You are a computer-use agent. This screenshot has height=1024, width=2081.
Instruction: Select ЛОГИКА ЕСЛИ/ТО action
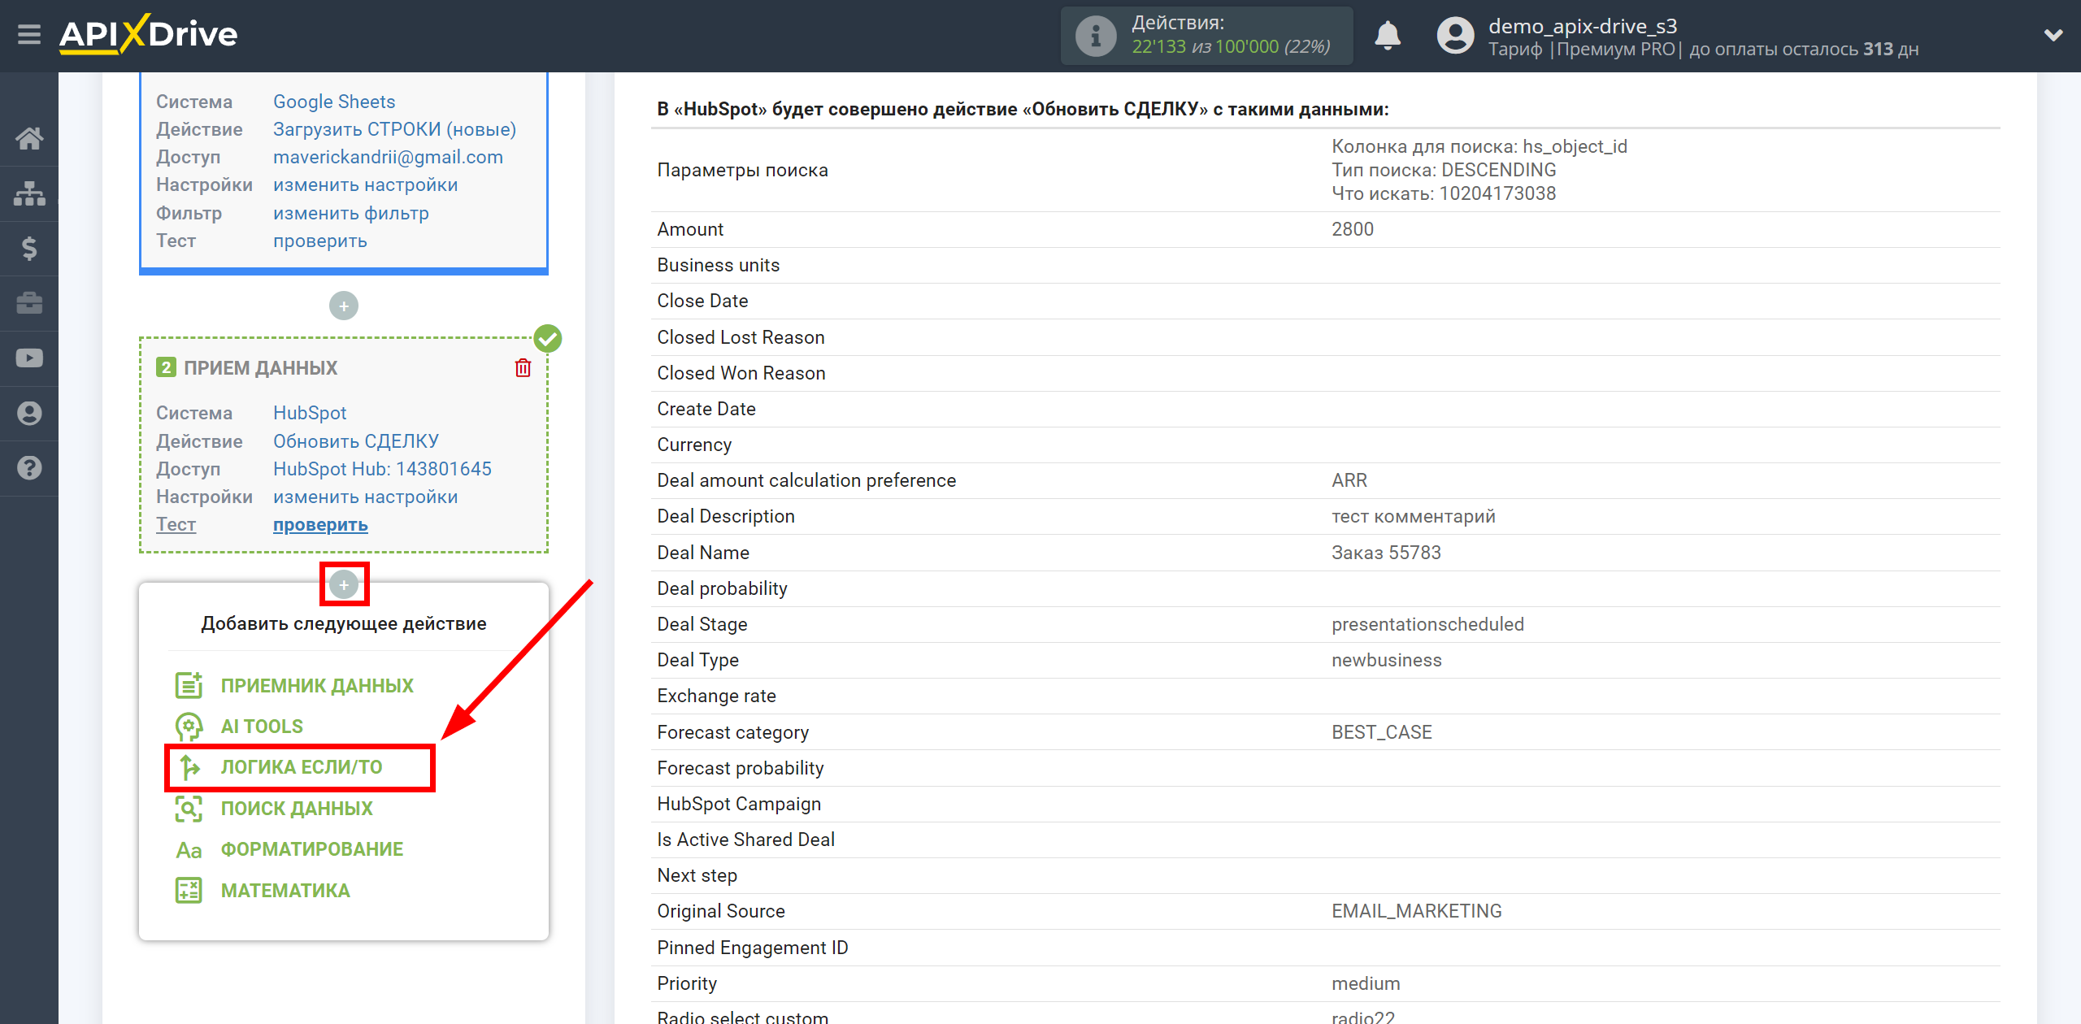point(302,767)
